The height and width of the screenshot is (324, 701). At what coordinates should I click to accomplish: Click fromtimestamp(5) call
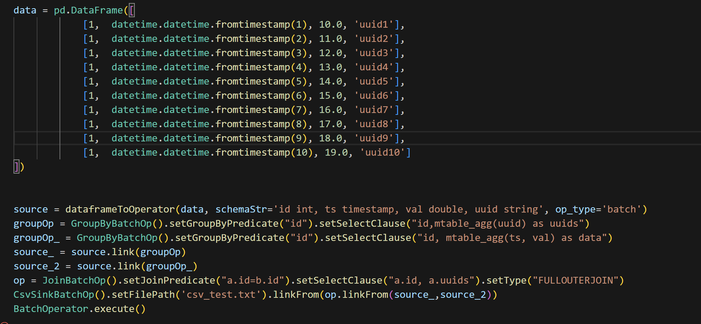click(261, 82)
